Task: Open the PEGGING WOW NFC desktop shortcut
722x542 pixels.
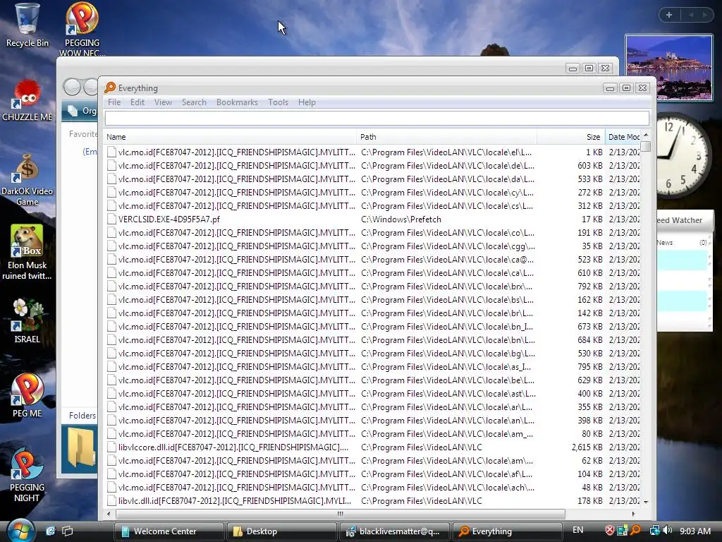Action: pyautogui.click(x=82, y=28)
